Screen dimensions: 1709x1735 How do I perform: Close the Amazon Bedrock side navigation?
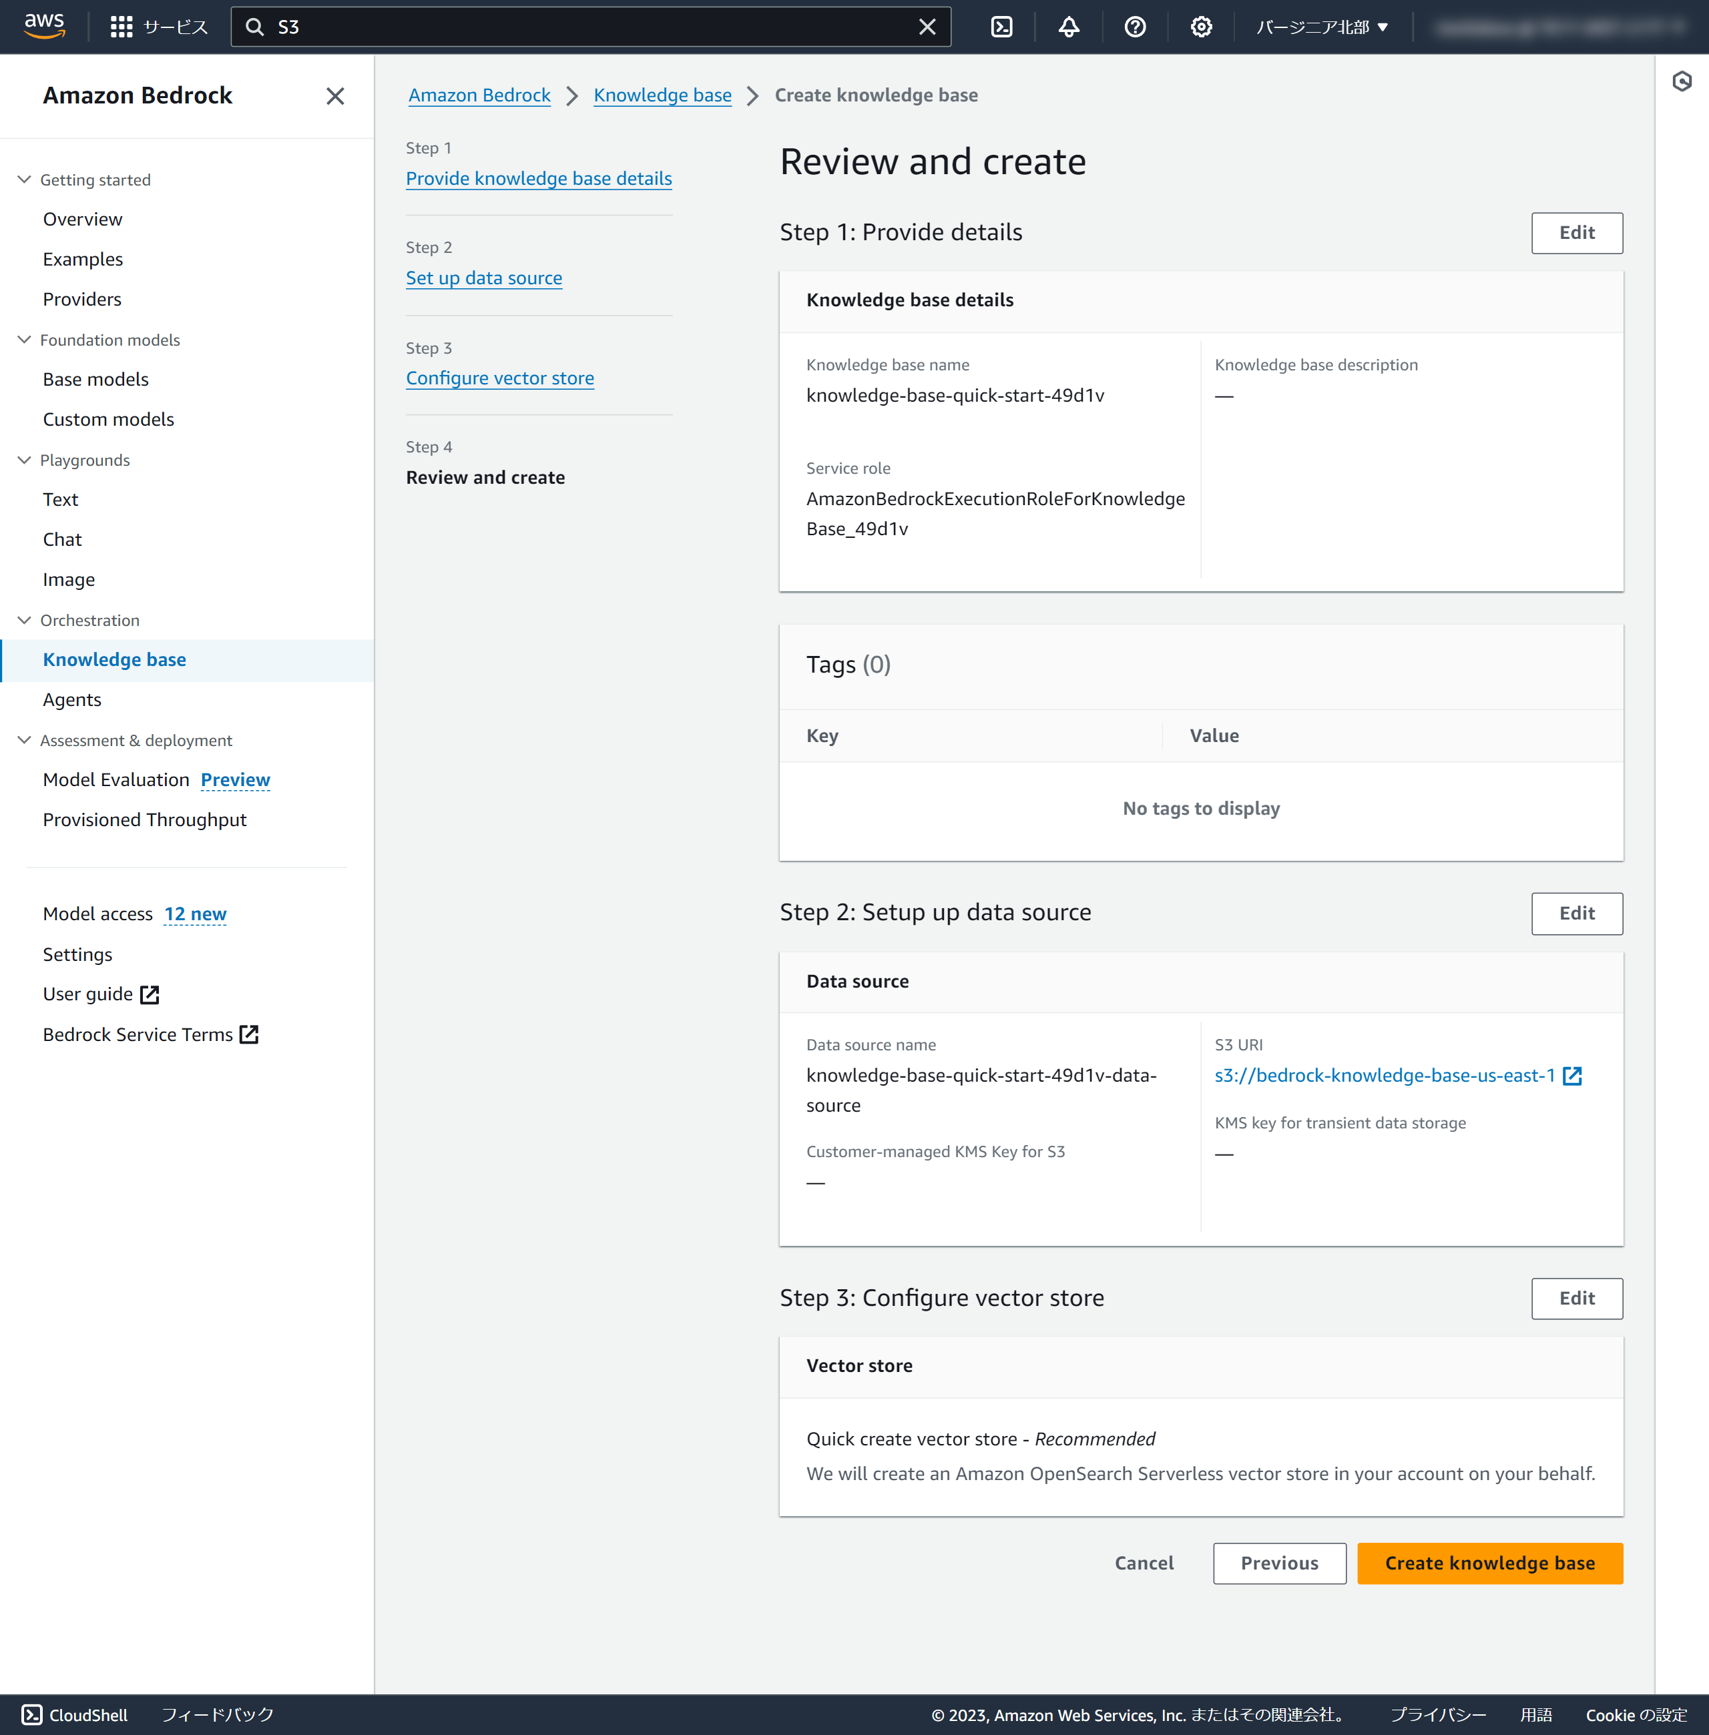335,96
